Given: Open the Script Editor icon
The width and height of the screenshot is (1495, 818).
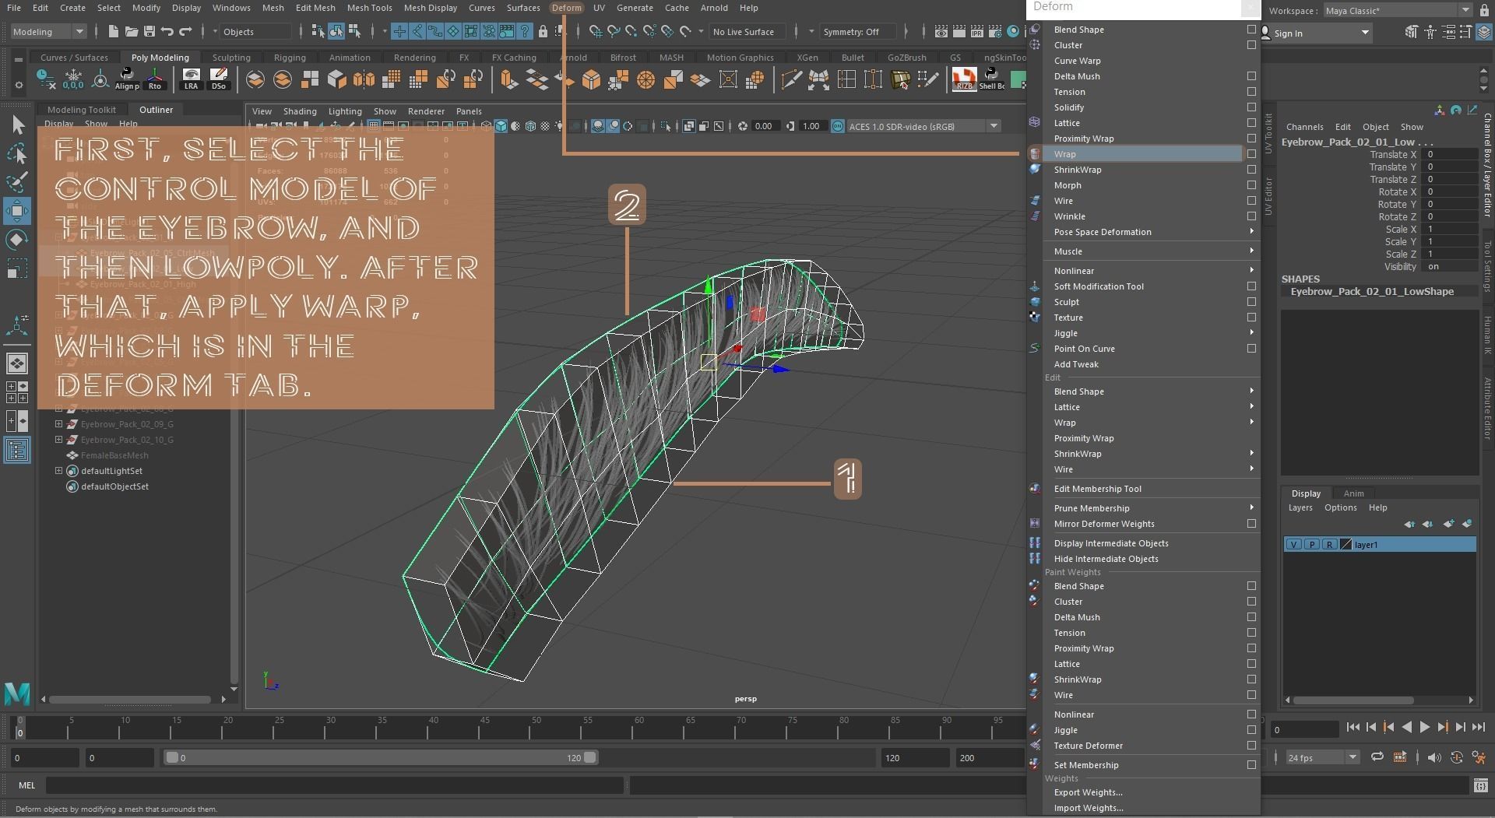Looking at the screenshot, I should tap(1480, 785).
